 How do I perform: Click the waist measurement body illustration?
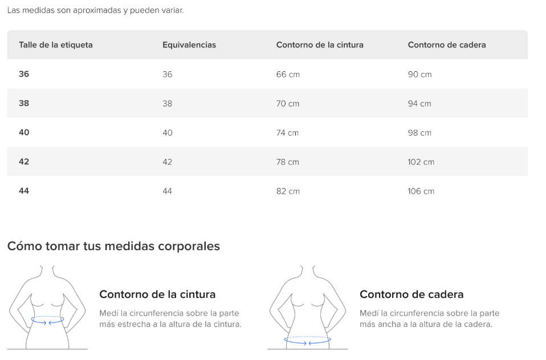47,308
